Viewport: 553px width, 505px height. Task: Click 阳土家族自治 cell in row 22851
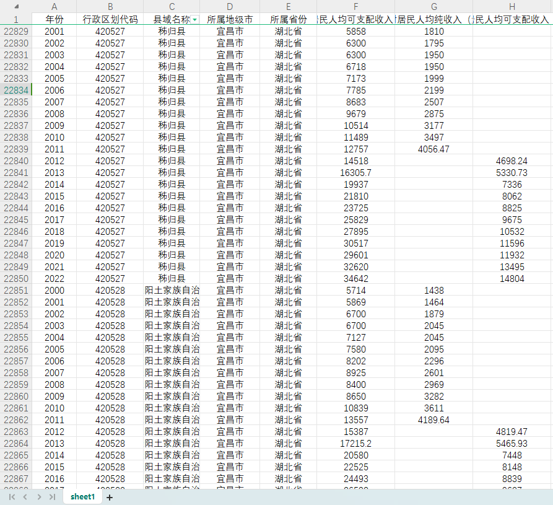pyautogui.click(x=172, y=291)
